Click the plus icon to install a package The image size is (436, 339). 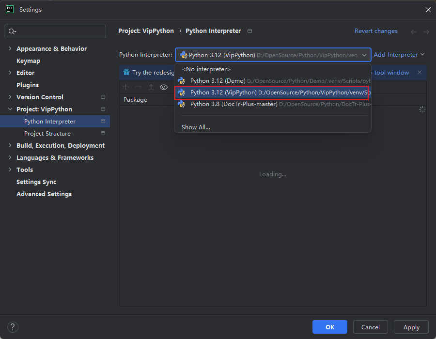coord(126,87)
